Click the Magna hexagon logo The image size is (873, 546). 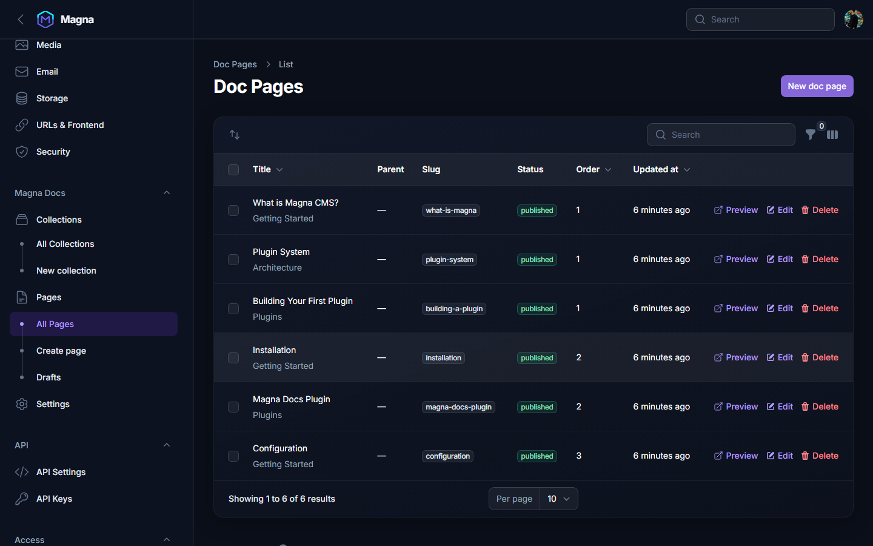45,19
